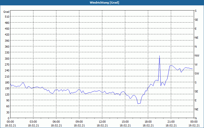The width and height of the screenshot is (204, 128).
Task: Click the 03:00 time label
Action: pyautogui.click(x=33, y=122)
